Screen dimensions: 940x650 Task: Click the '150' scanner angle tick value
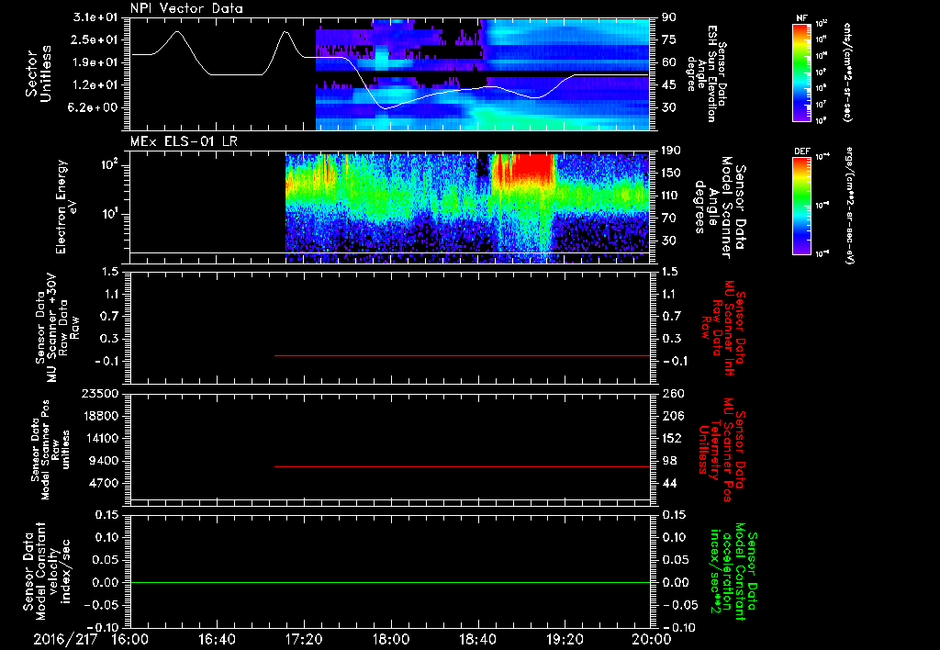671,174
